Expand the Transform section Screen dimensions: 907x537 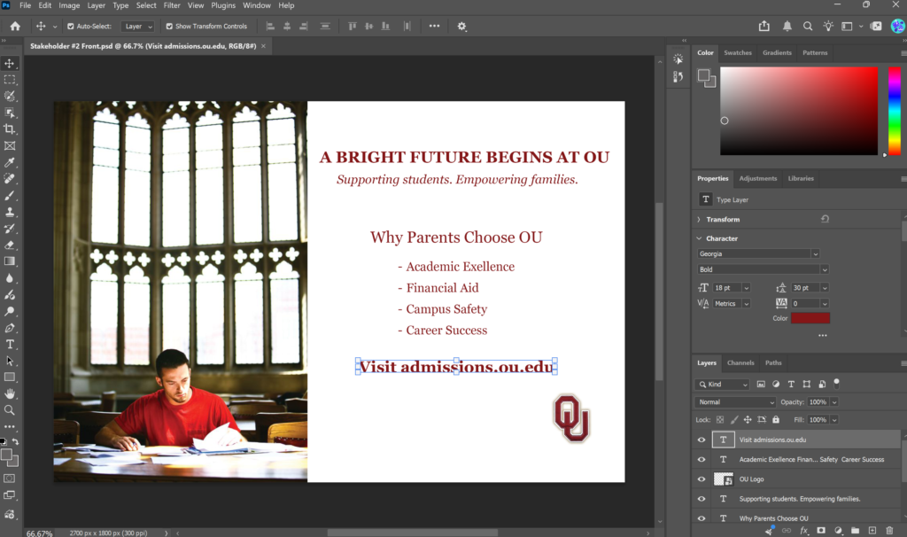pyautogui.click(x=699, y=219)
